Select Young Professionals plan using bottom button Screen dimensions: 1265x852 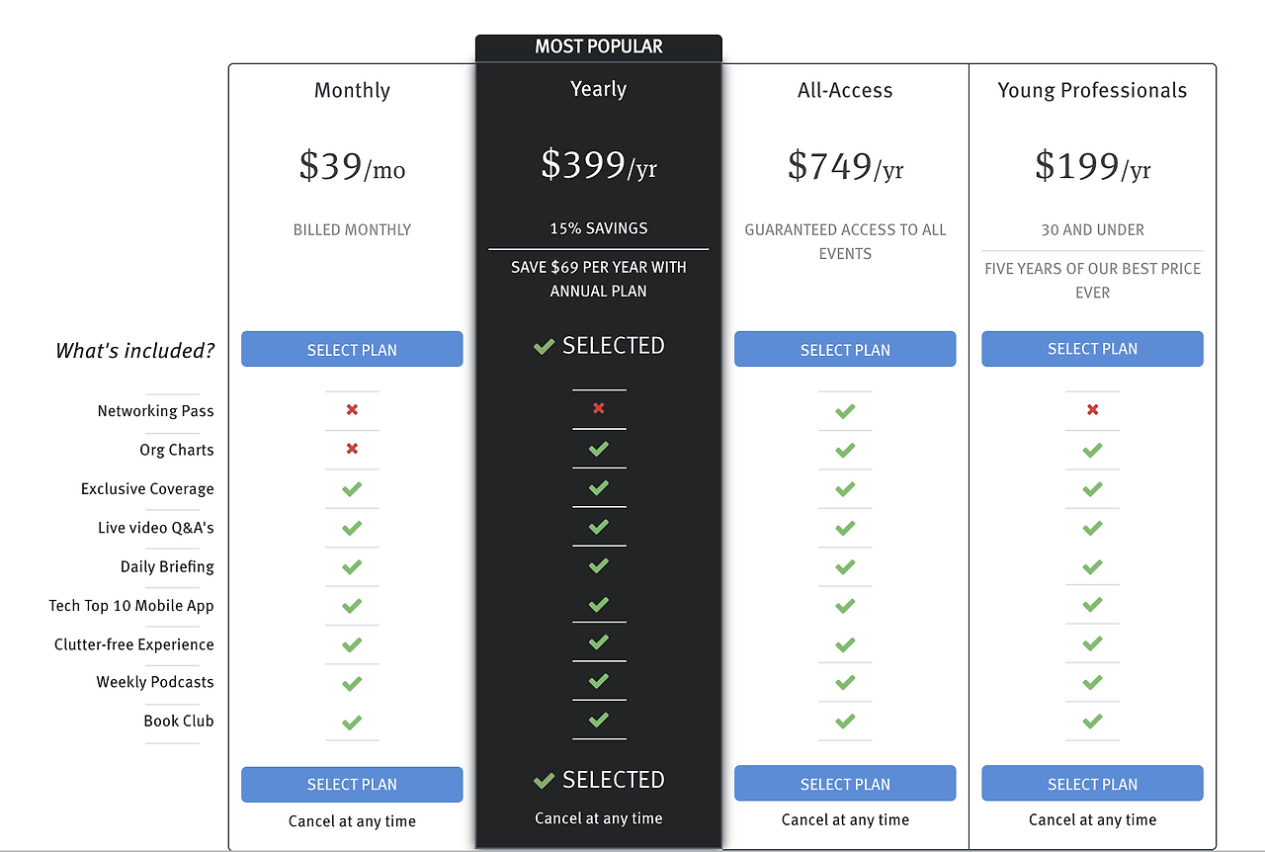[1092, 783]
